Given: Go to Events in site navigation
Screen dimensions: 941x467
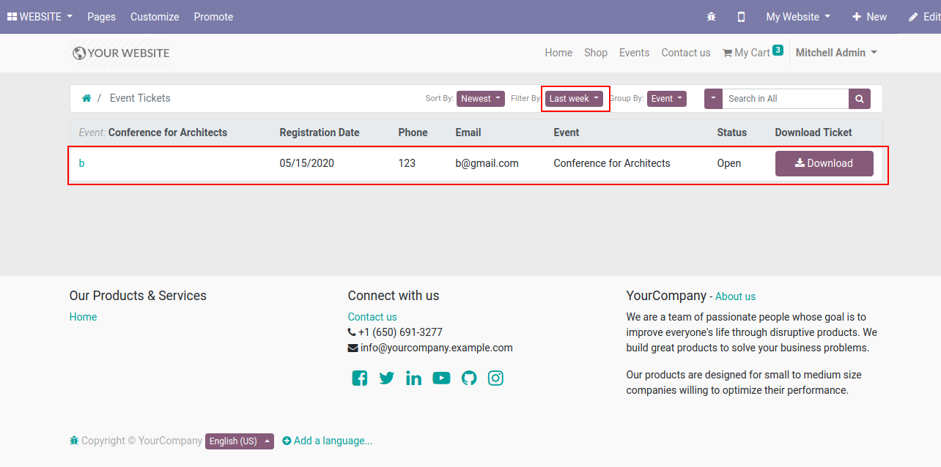Looking at the screenshot, I should 634,53.
